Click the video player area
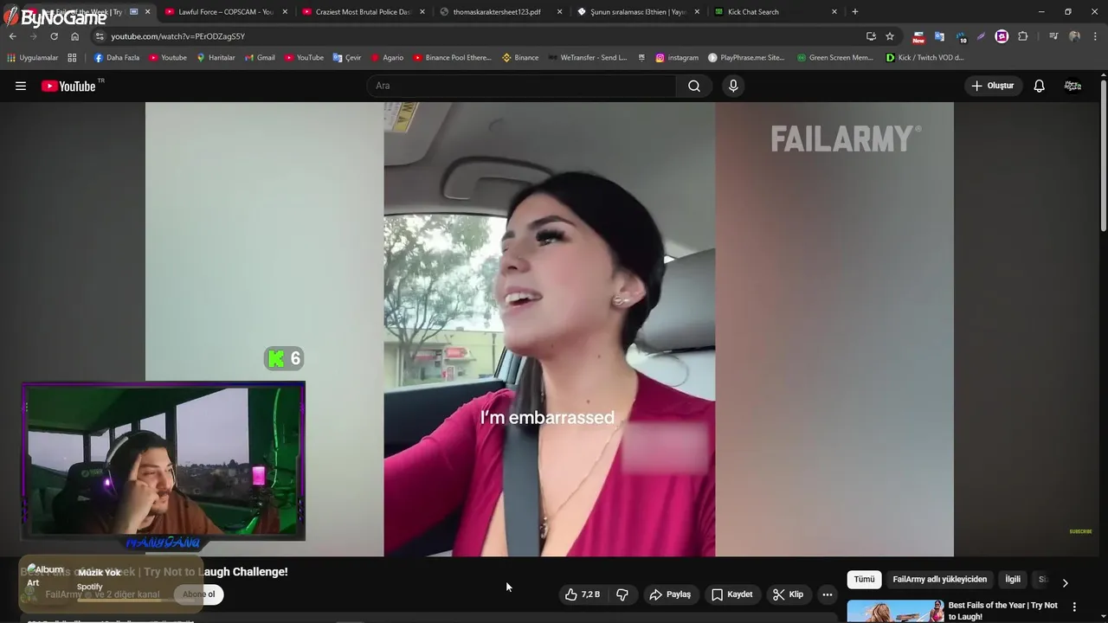Screen dimensions: 1108x623 549,329
